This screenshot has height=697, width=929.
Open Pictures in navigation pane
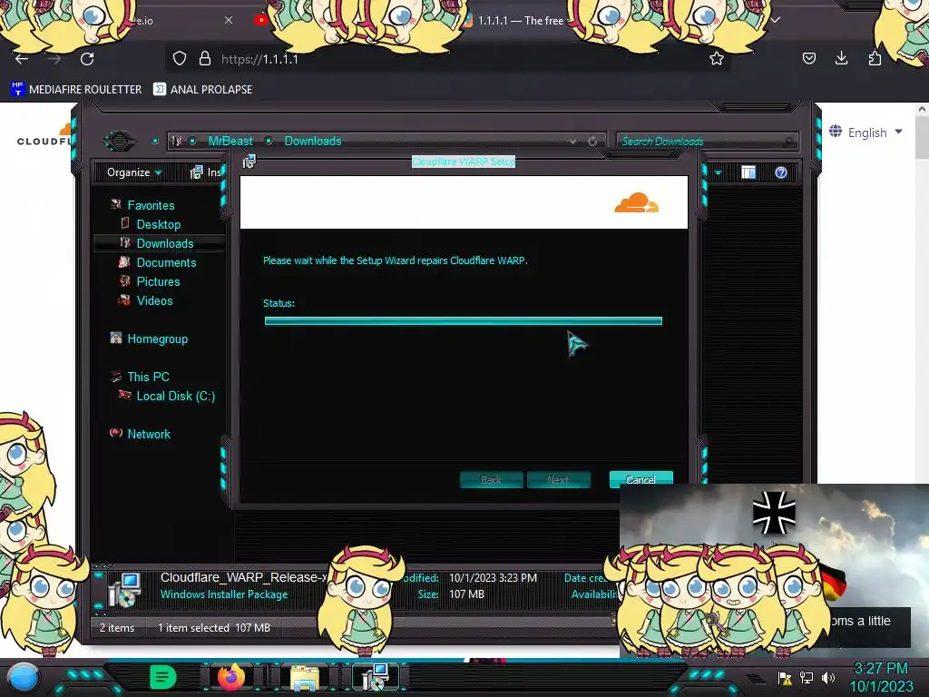pyautogui.click(x=158, y=281)
